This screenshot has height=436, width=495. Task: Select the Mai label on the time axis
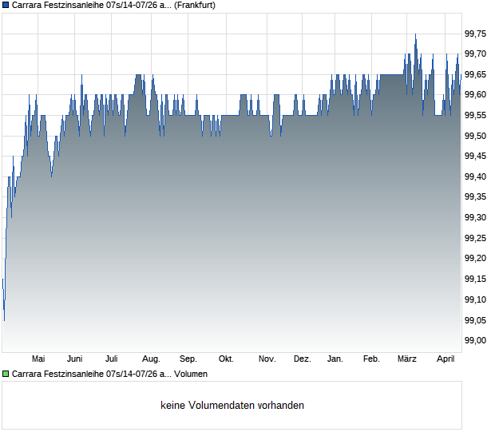[x=38, y=359]
